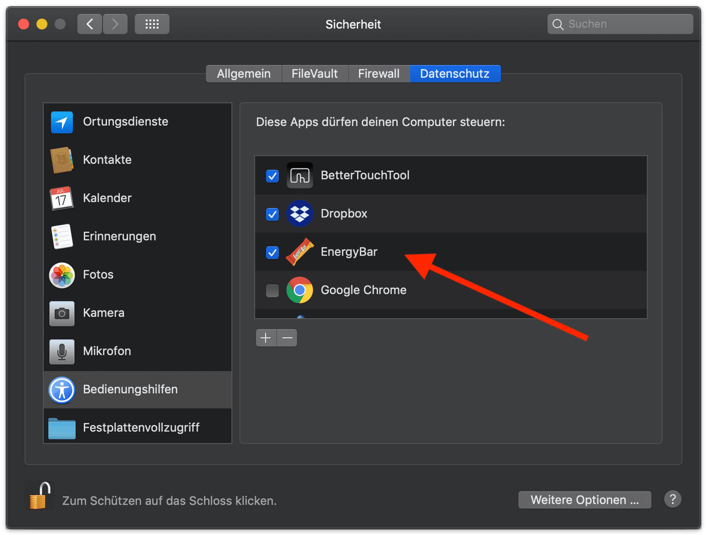
Task: Open the Firewall tab
Action: [379, 74]
